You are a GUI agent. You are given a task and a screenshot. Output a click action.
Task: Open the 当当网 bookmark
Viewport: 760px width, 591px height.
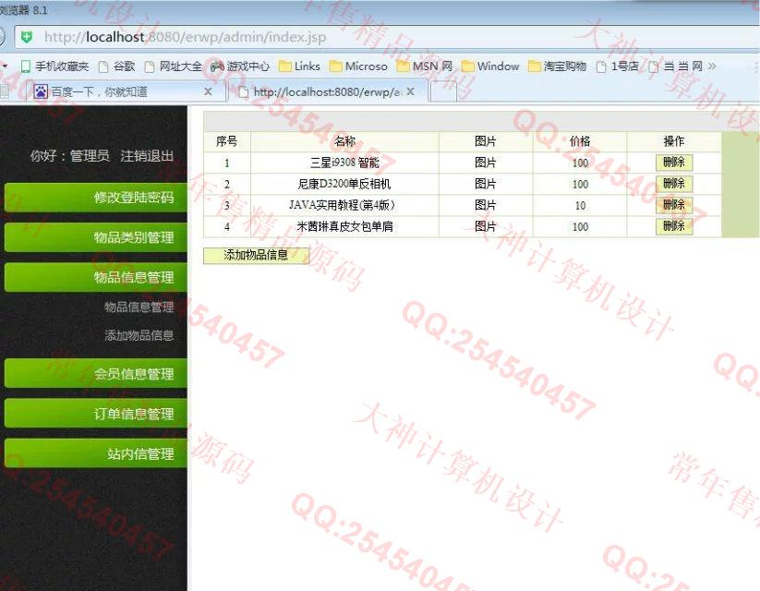[x=676, y=66]
